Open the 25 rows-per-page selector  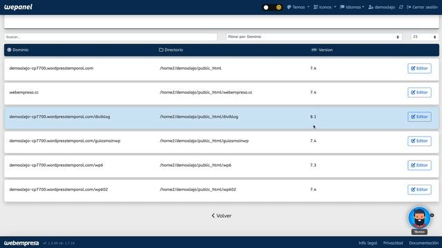(x=425, y=37)
